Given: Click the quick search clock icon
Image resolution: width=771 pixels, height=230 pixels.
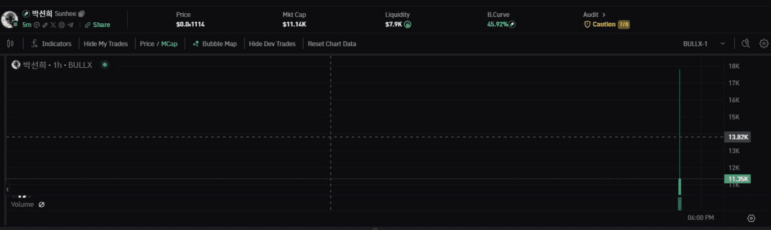Looking at the screenshot, I should (x=746, y=43).
